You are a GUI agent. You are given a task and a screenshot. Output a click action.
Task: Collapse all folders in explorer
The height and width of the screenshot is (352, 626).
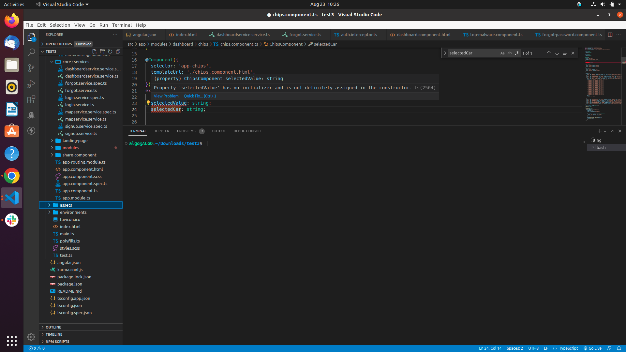118,51
